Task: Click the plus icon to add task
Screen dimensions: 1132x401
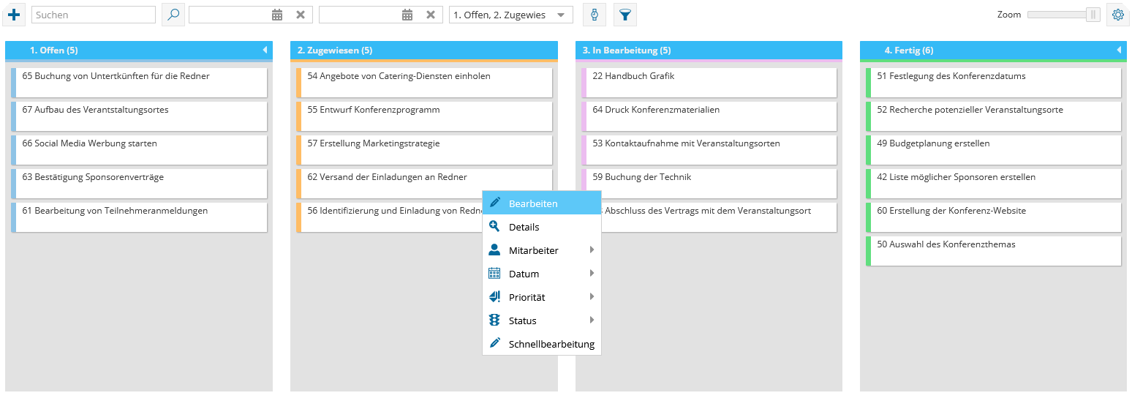Action: coord(14,15)
